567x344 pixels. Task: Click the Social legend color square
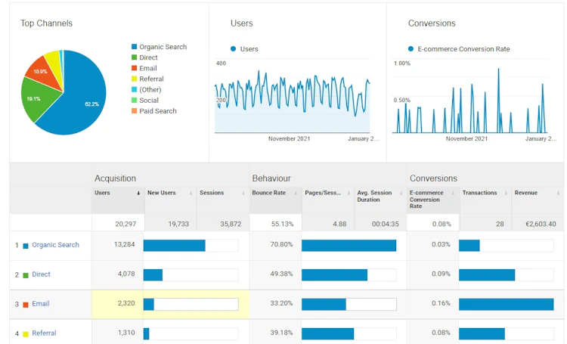click(x=134, y=101)
